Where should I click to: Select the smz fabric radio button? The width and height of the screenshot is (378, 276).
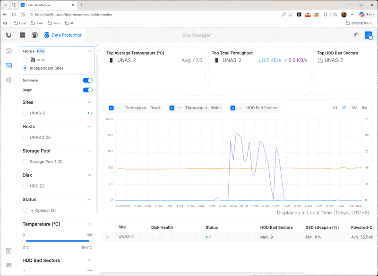[25, 59]
